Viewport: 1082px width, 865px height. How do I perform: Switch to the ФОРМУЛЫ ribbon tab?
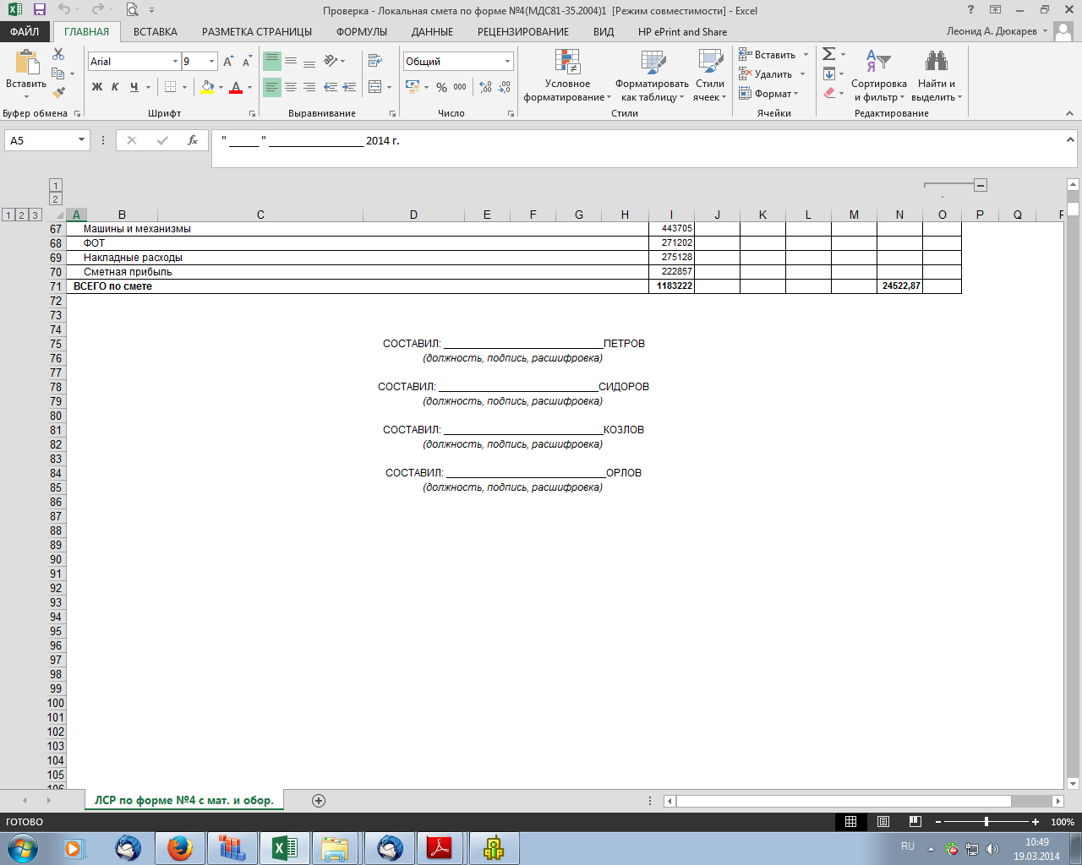(x=361, y=32)
